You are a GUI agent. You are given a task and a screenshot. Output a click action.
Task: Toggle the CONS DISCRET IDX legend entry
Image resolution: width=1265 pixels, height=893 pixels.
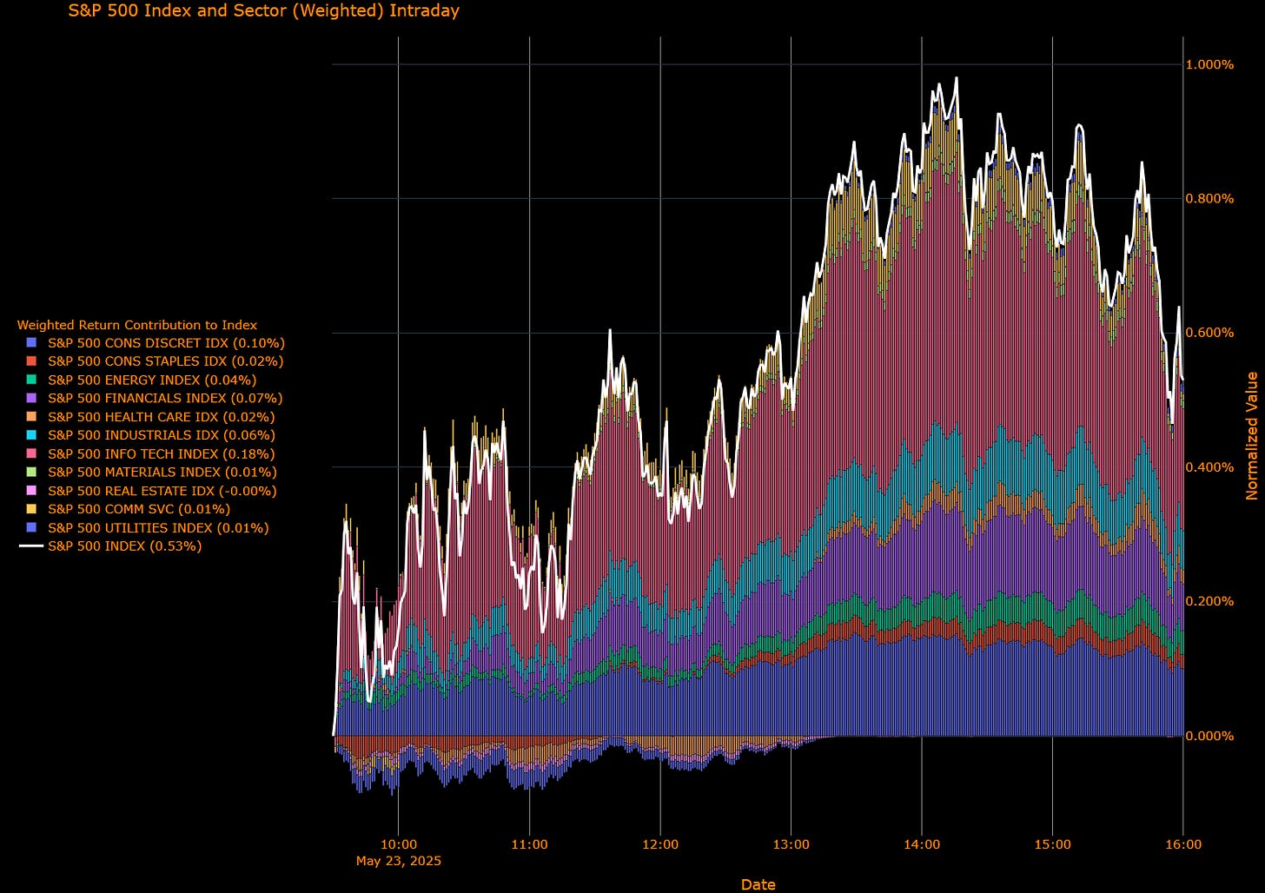pyautogui.click(x=156, y=343)
